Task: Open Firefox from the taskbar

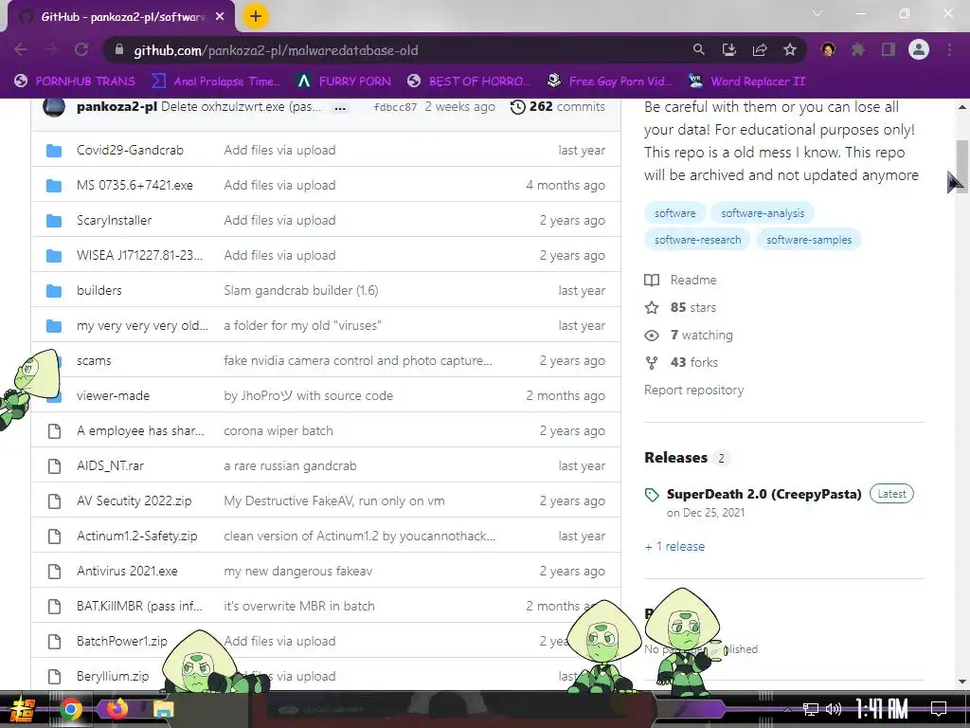Action: (117, 709)
